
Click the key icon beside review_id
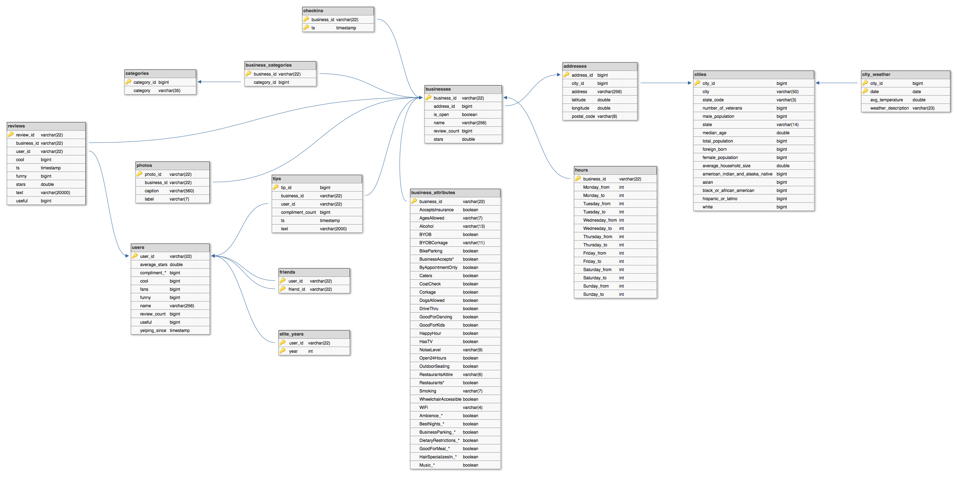coord(11,135)
